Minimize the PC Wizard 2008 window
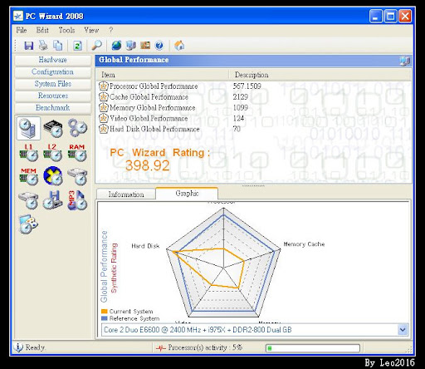Image resolution: width=425 pixels, height=369 pixels. (376, 17)
